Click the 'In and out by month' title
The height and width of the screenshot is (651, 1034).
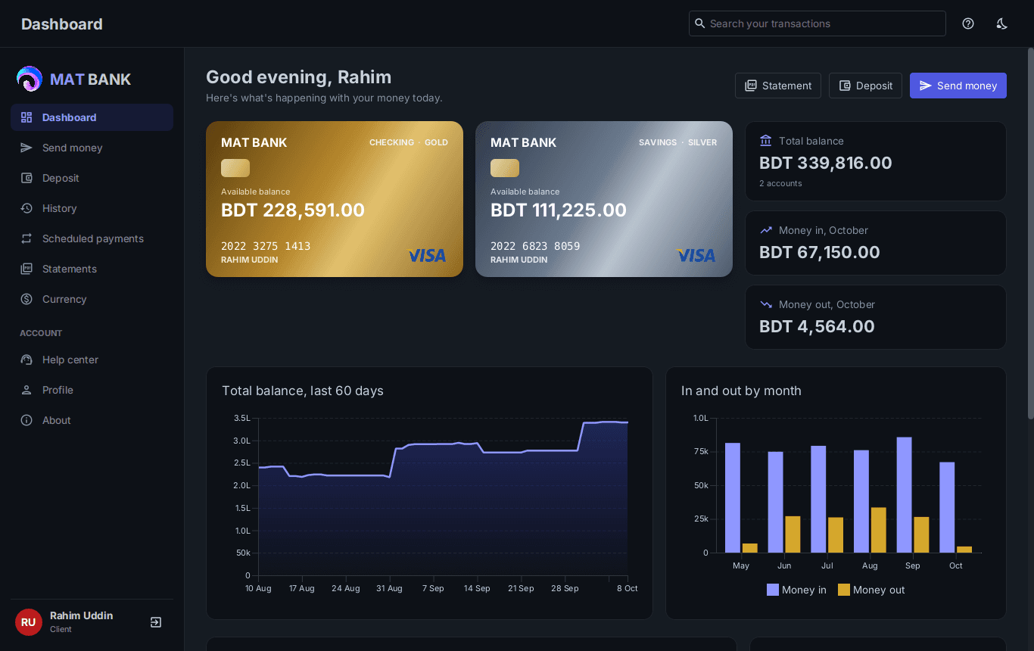(x=741, y=391)
